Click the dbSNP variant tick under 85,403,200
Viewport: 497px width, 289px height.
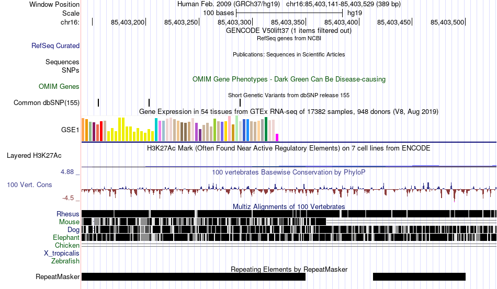(149, 102)
